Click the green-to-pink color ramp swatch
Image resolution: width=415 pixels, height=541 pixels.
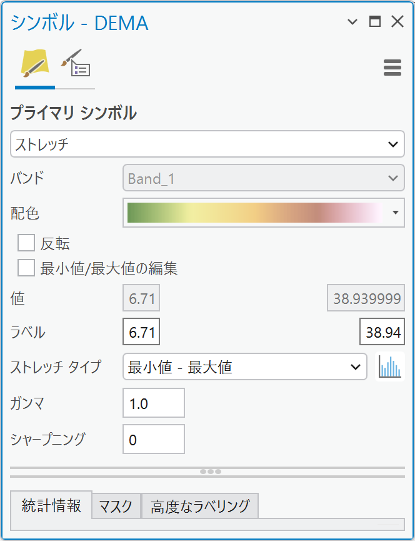(255, 213)
